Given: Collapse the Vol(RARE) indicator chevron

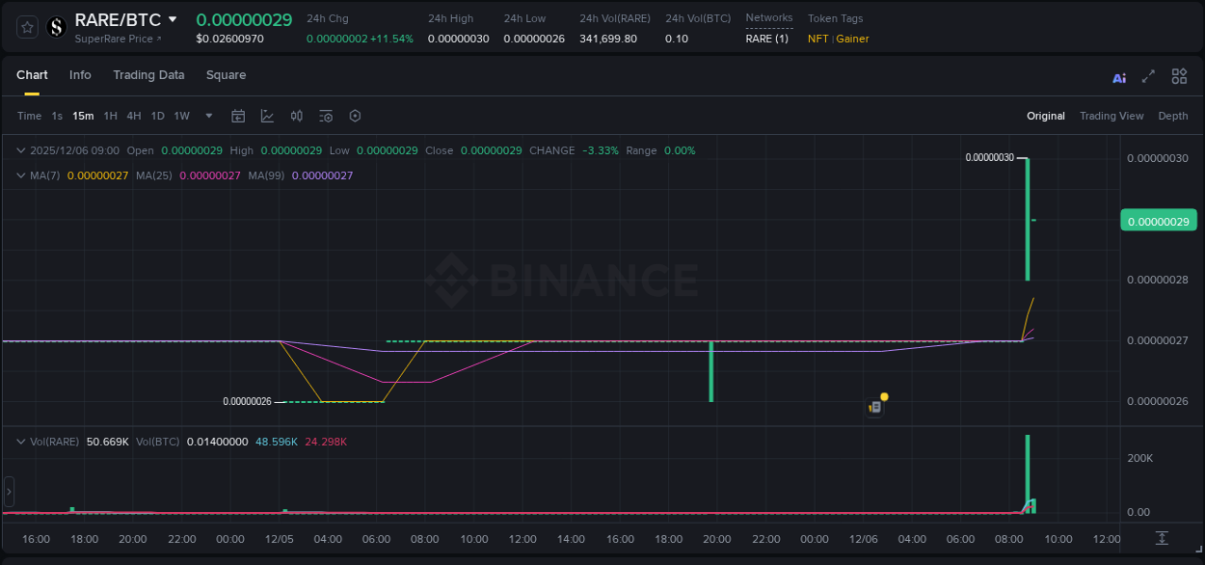Looking at the screenshot, I should click(x=20, y=441).
